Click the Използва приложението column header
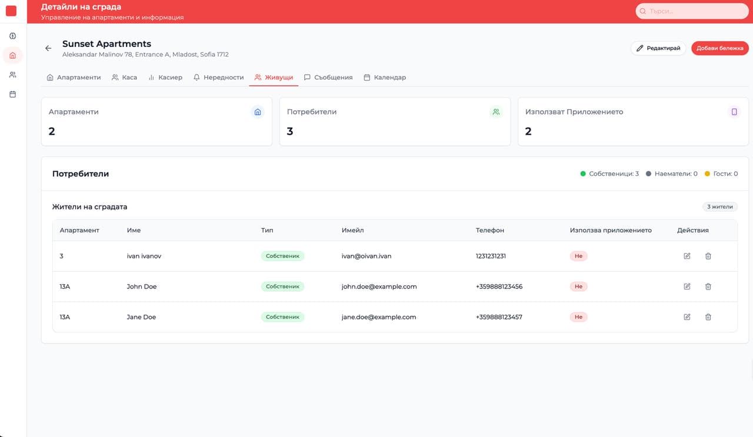Screen dimensions: 753x437 click(x=611, y=230)
